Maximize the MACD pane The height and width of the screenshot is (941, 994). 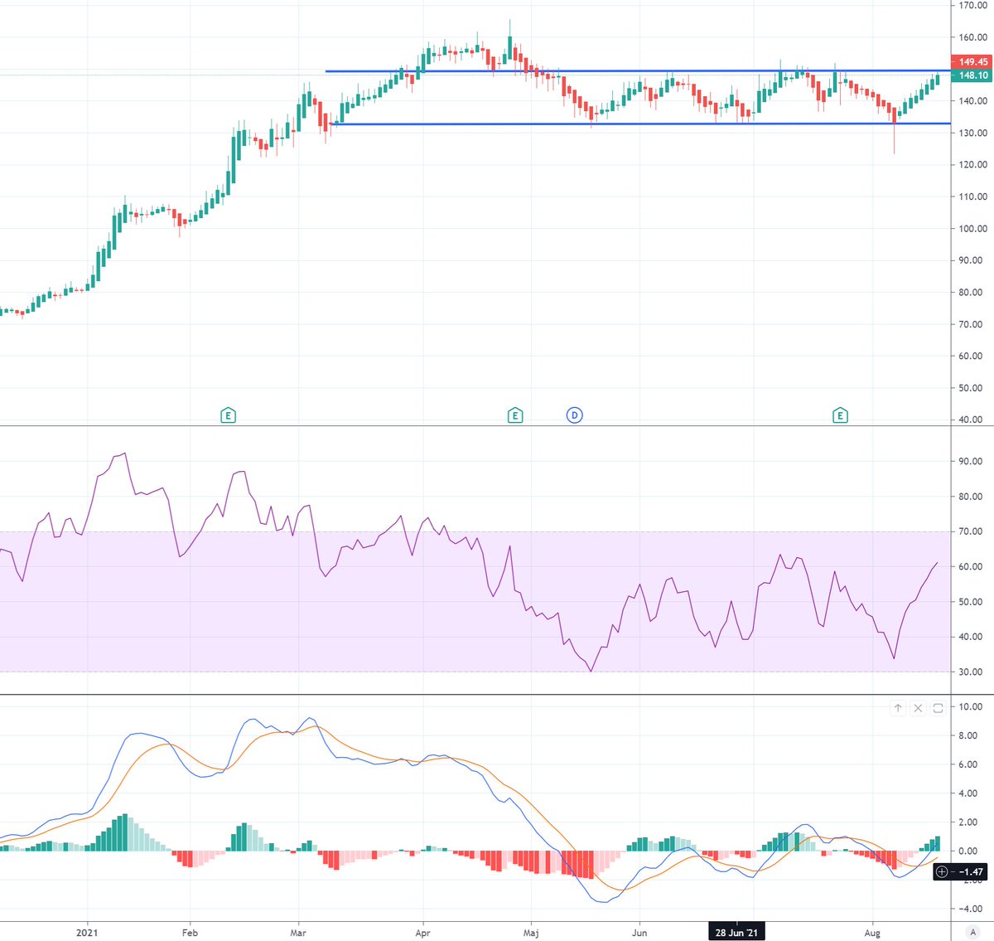(938, 708)
